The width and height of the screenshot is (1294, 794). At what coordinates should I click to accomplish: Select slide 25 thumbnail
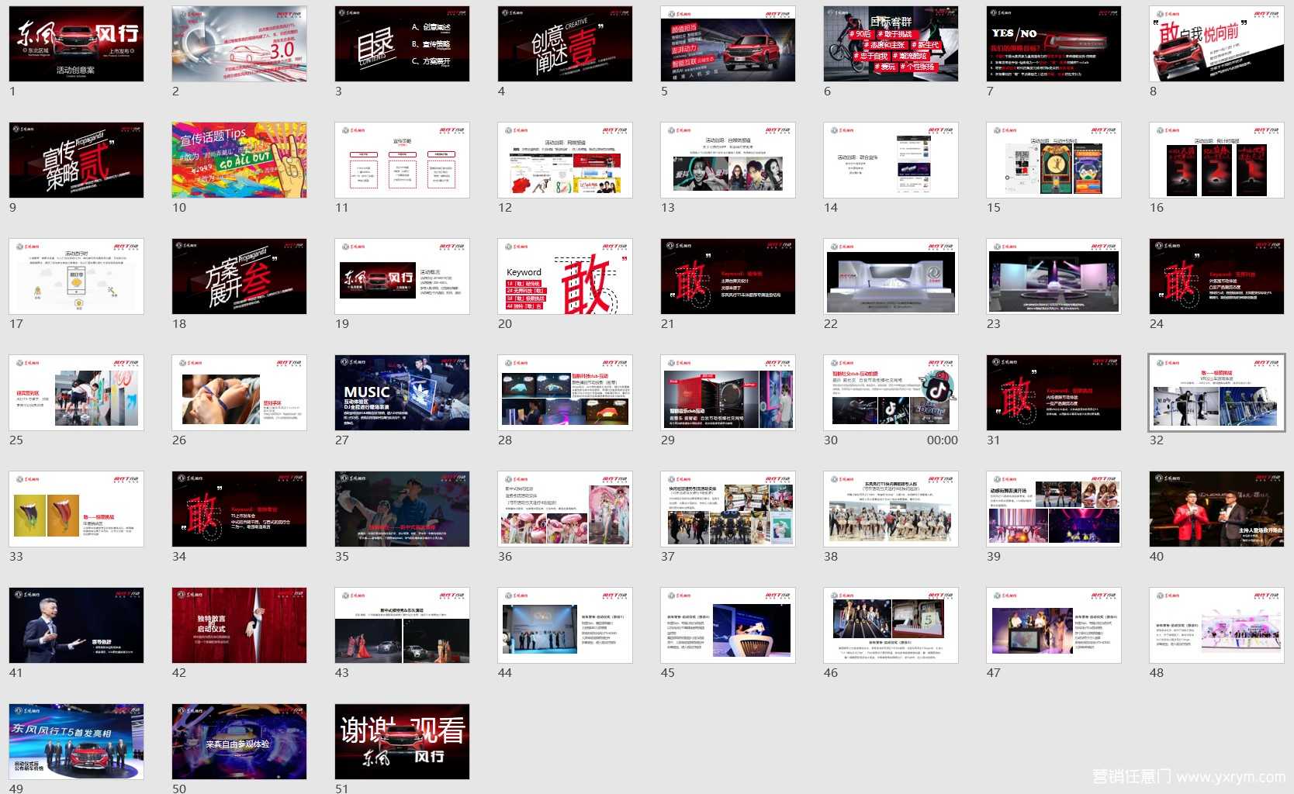(76, 392)
